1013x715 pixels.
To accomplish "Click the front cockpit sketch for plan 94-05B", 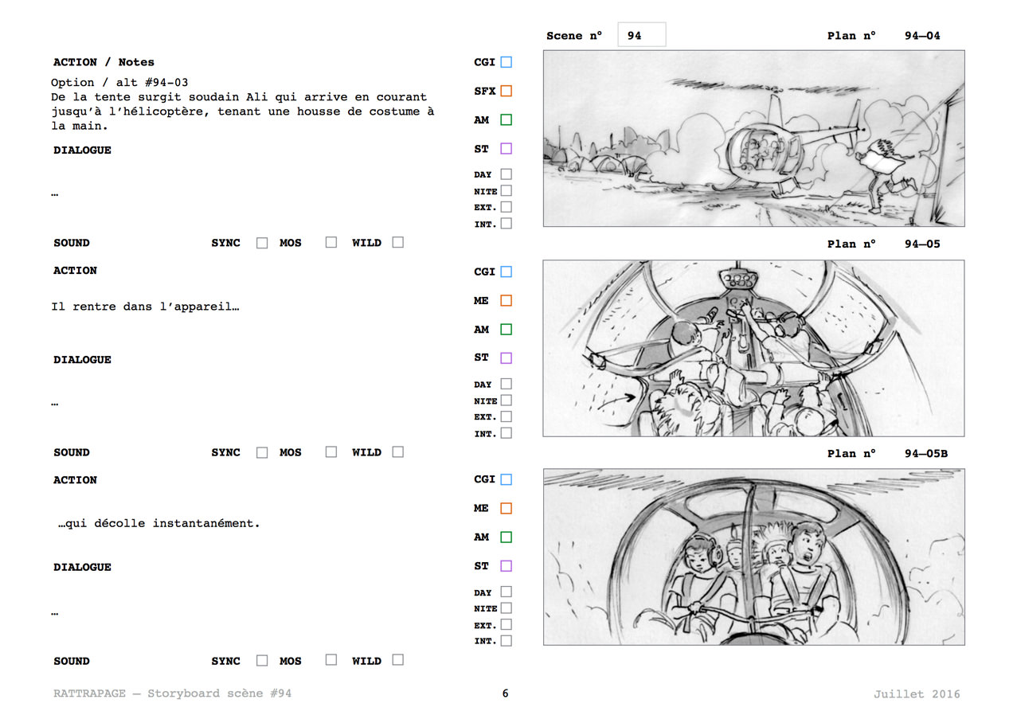I will [753, 557].
